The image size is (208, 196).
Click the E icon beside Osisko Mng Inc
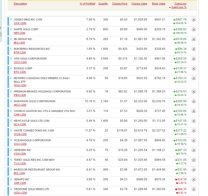tap(11, 19)
